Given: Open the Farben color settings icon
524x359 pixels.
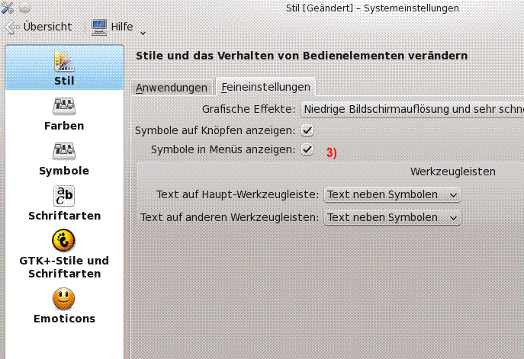Looking at the screenshot, I should pos(64,106).
